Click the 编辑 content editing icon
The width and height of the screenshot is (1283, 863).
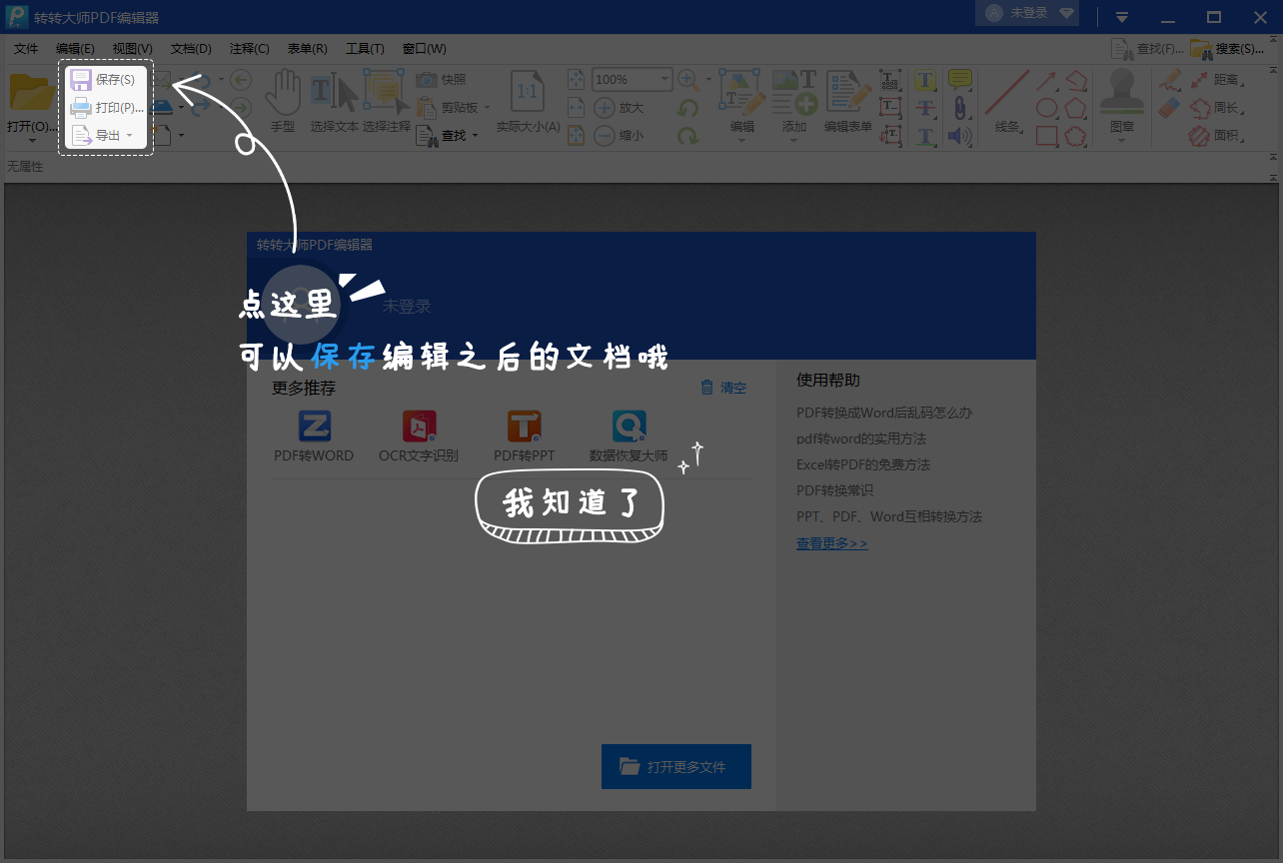[741, 91]
